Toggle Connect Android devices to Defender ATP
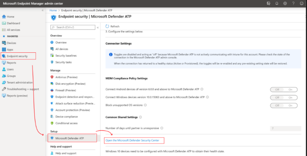The height and width of the screenshot is (156, 307). (284, 89)
